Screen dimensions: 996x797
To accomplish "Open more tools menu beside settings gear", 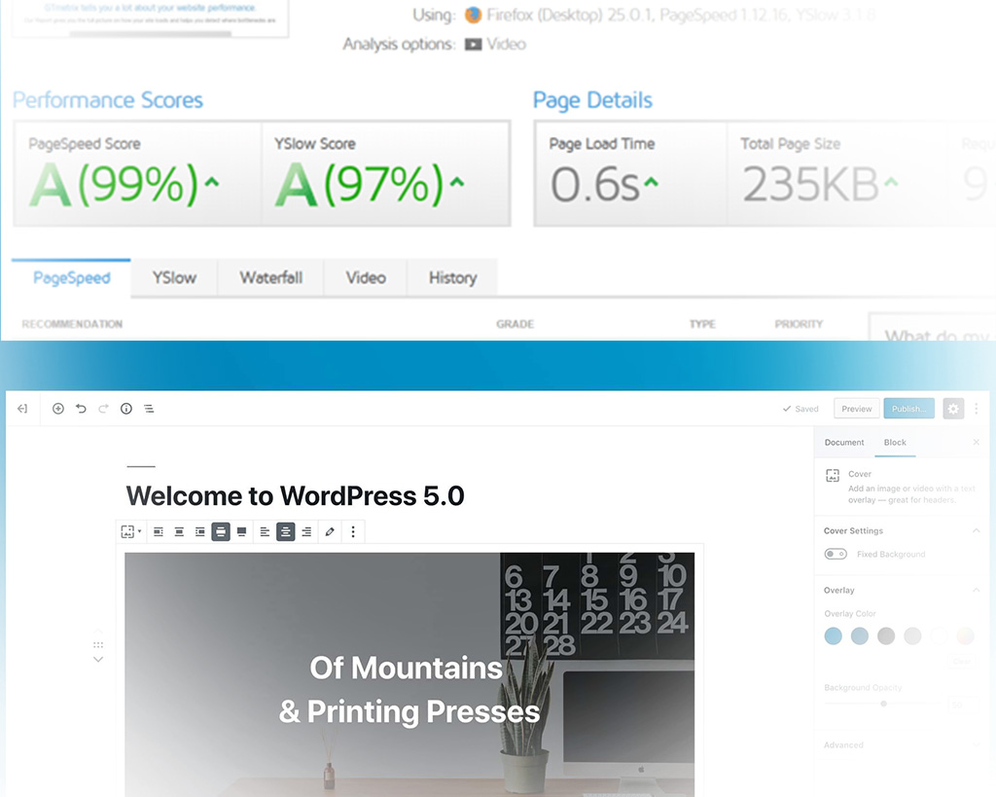I will click(977, 409).
